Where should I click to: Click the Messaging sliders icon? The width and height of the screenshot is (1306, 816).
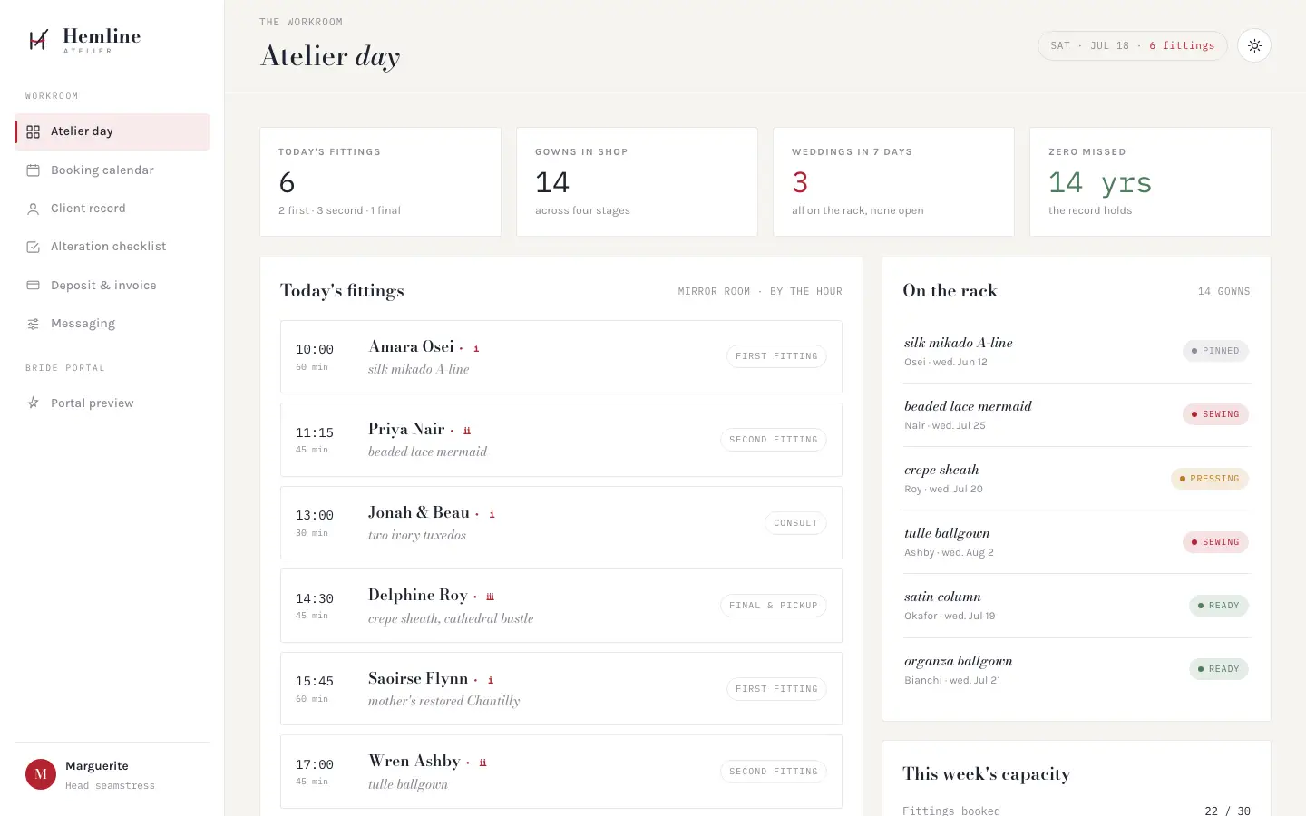pyautogui.click(x=33, y=324)
